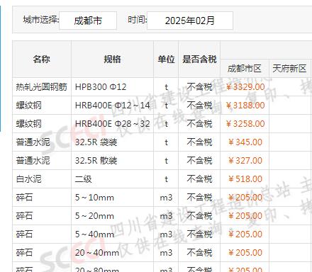This screenshot has width=312, height=272.
Task: Click the 32.5R 袋装 specification cell
Action: click(112, 142)
